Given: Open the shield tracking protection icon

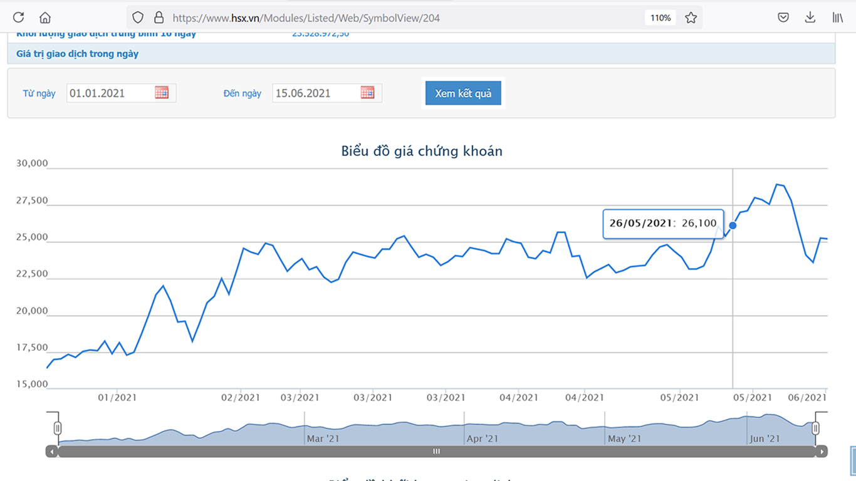Looking at the screenshot, I should coord(138,18).
